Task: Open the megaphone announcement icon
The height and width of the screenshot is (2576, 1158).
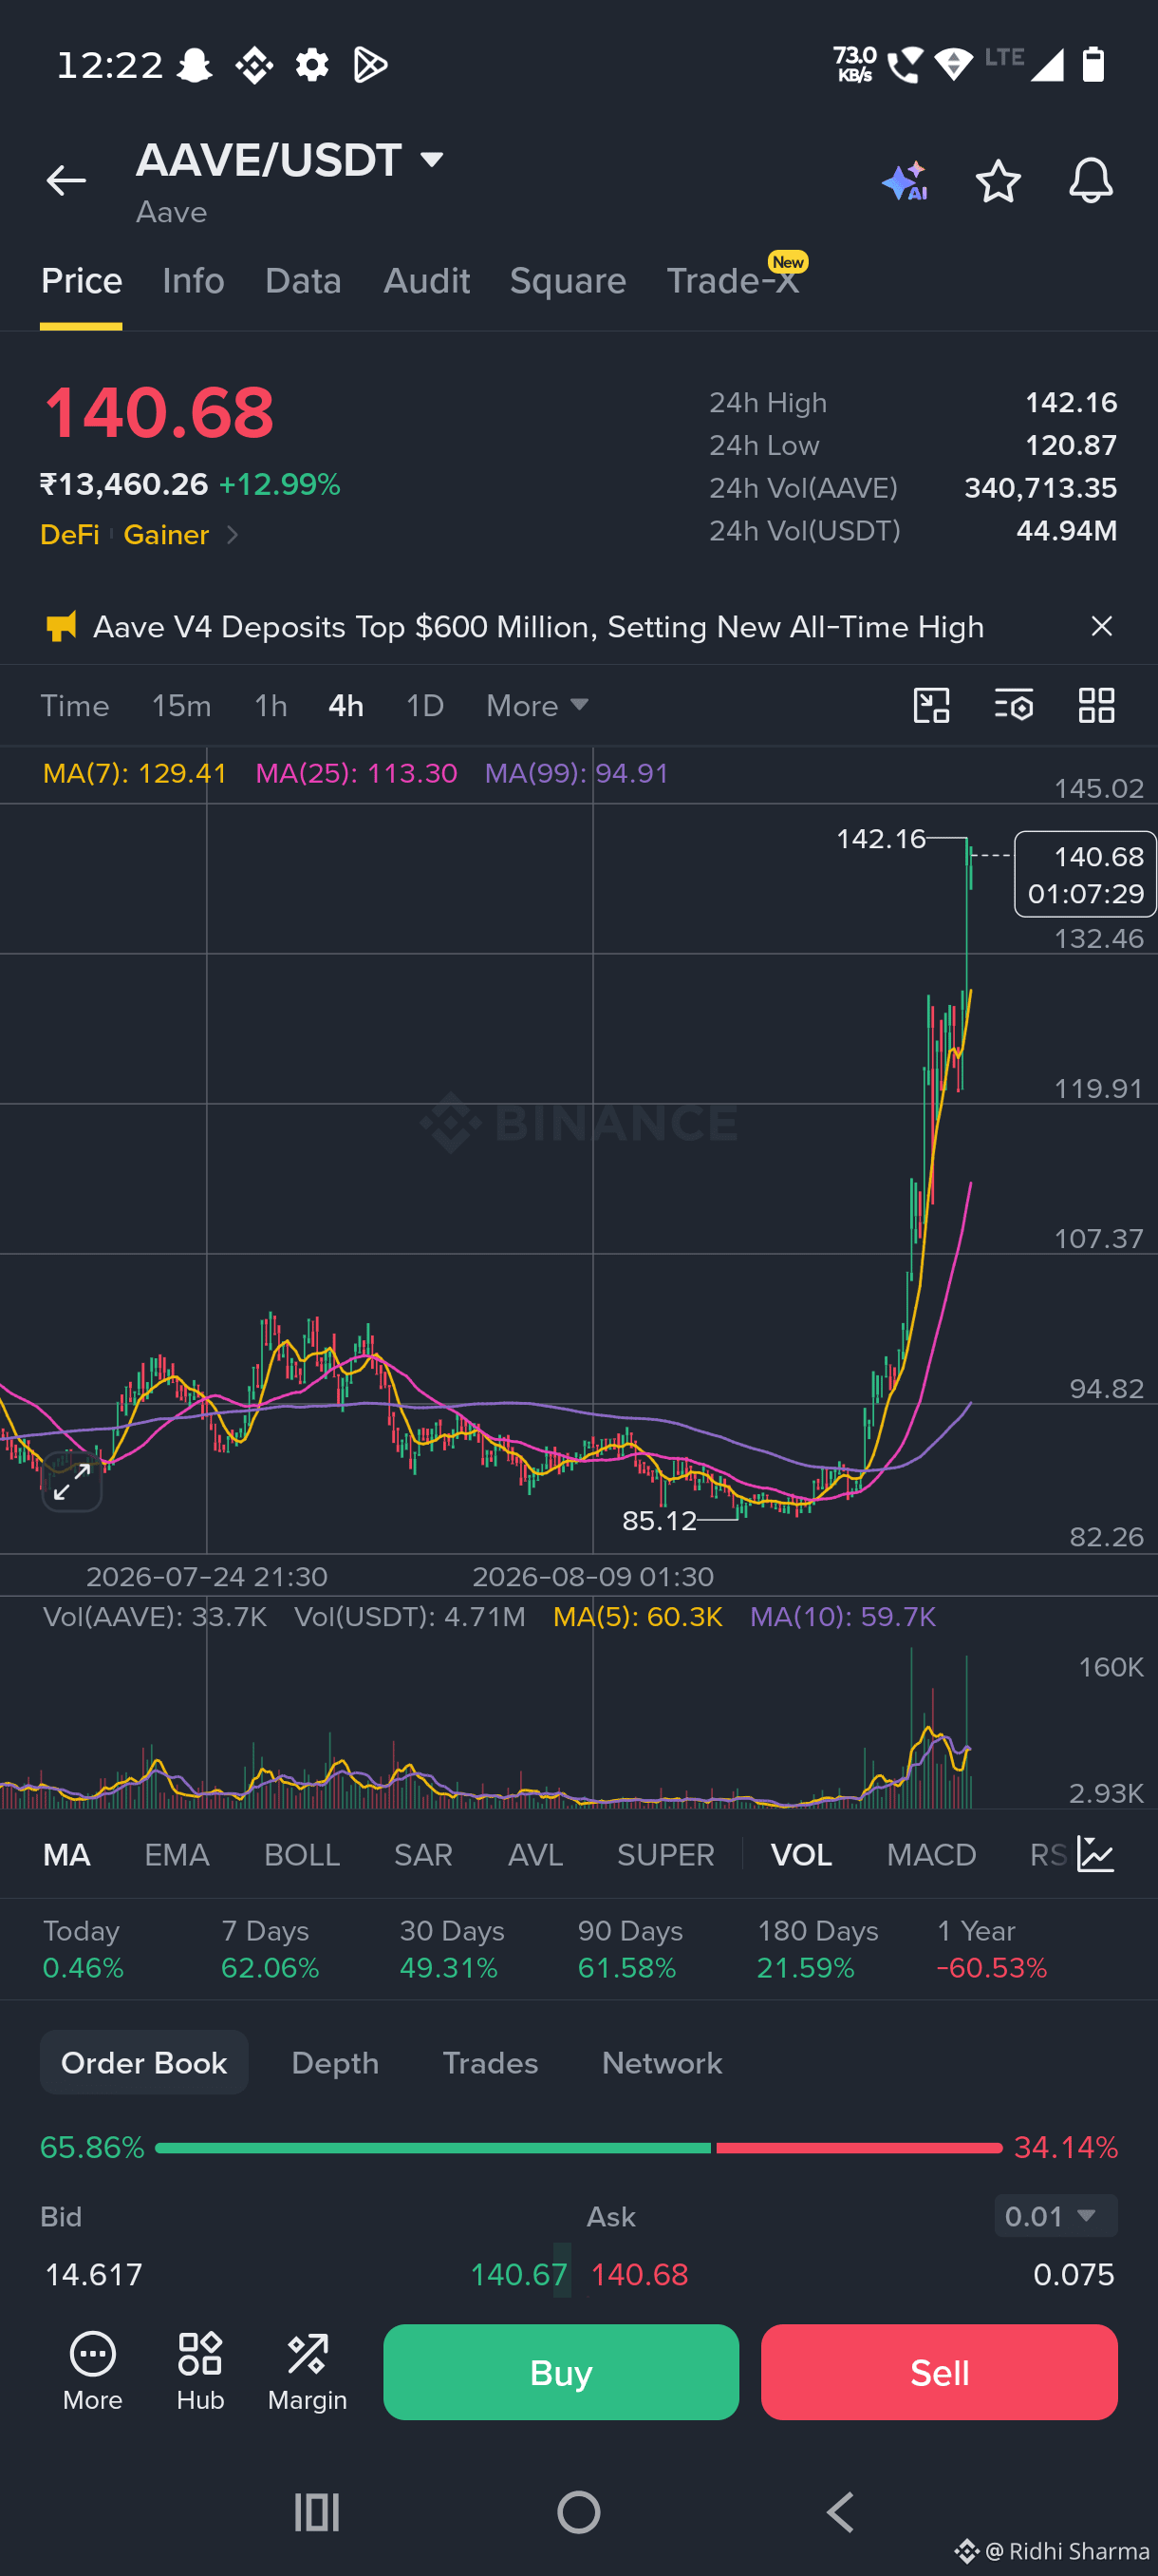Action: coord(61,627)
